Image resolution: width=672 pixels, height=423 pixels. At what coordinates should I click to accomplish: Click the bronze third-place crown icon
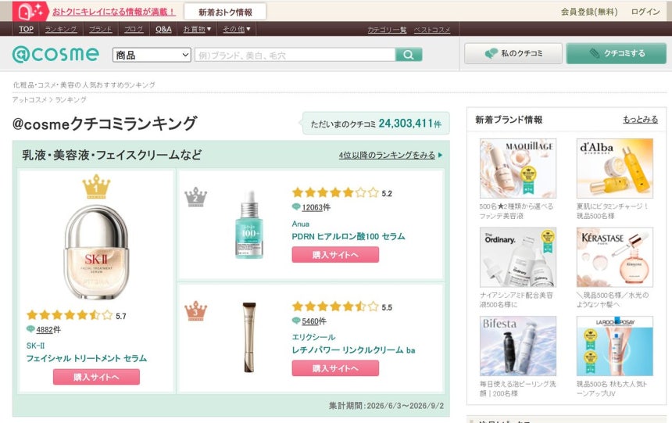click(196, 310)
